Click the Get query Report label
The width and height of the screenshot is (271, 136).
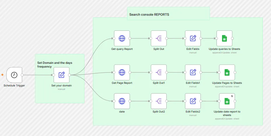(x=122, y=49)
